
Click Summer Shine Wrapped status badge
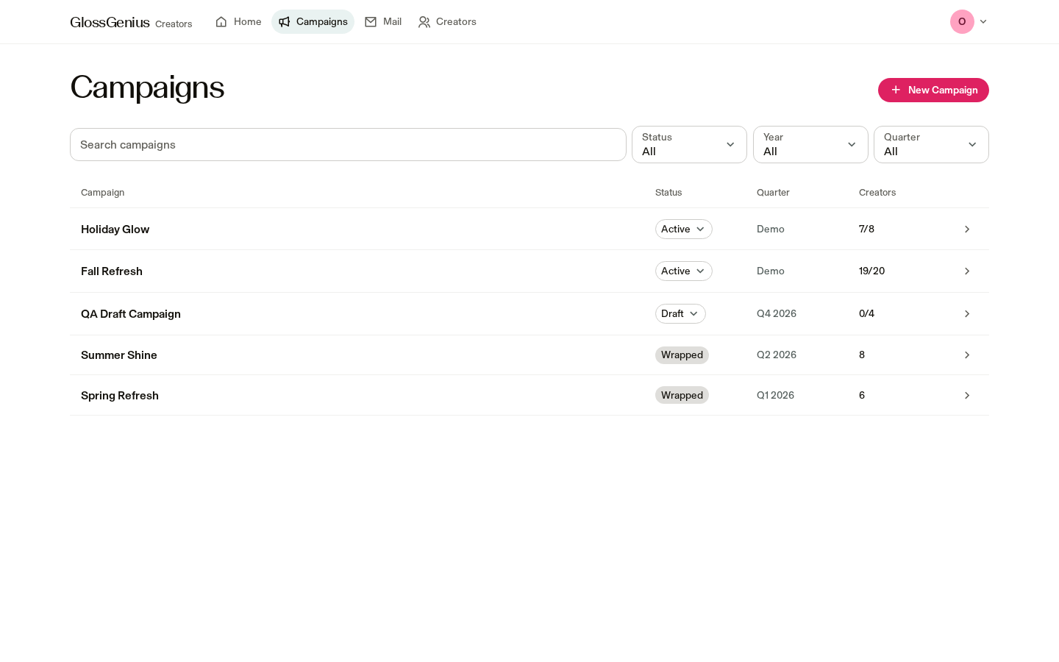tap(682, 355)
